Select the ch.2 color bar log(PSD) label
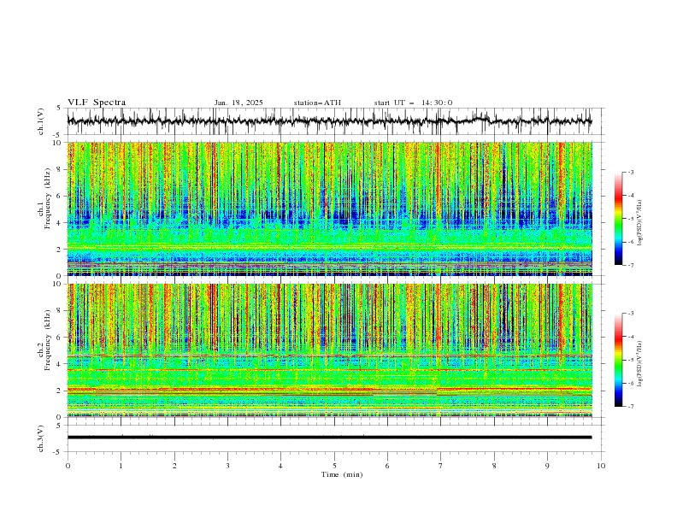The image size is (677, 523). (x=640, y=363)
